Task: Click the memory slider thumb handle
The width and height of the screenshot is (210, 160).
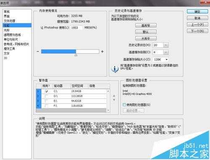Action: 76,55
